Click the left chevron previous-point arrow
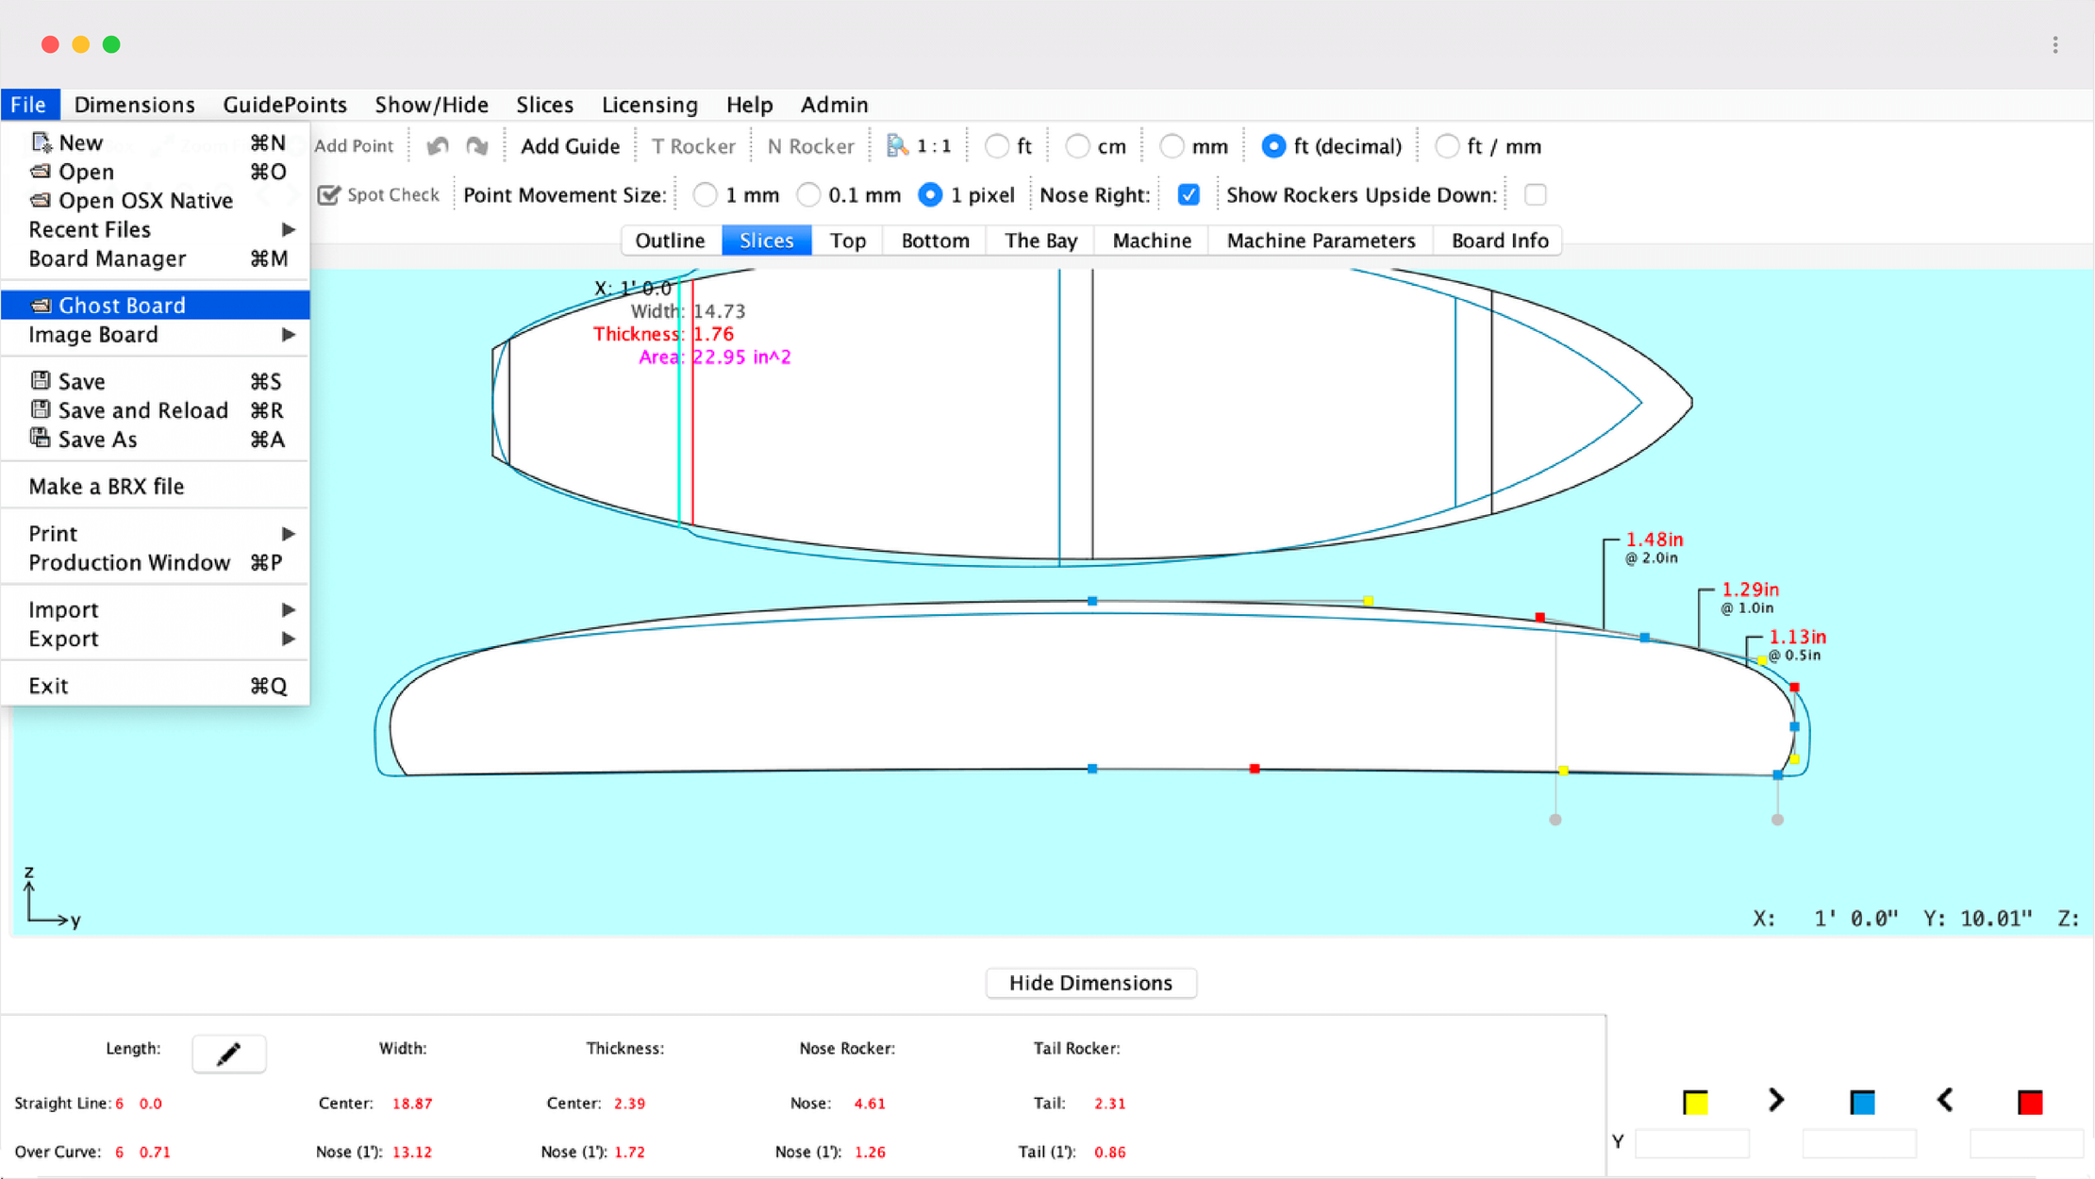Viewport: 2095px width, 1179px height. [1945, 1100]
